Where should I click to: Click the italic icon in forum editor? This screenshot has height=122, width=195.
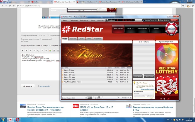(26, 51)
